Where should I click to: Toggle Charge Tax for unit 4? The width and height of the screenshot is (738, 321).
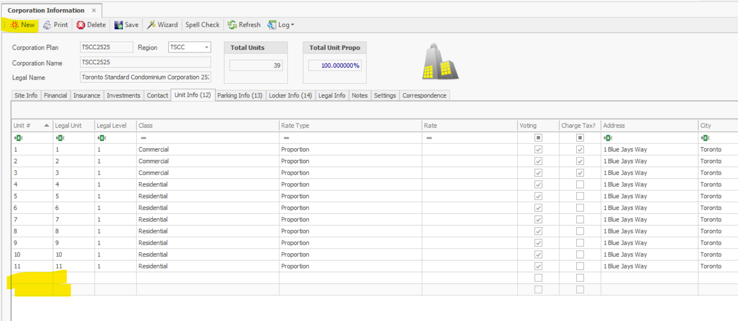[580, 185]
